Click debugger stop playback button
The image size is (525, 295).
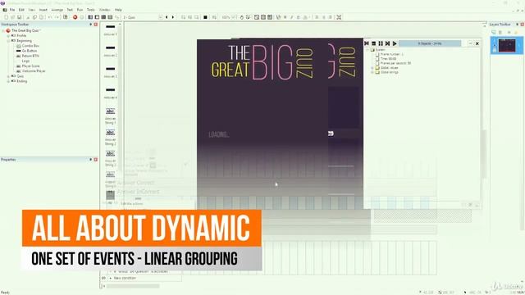(x=374, y=43)
